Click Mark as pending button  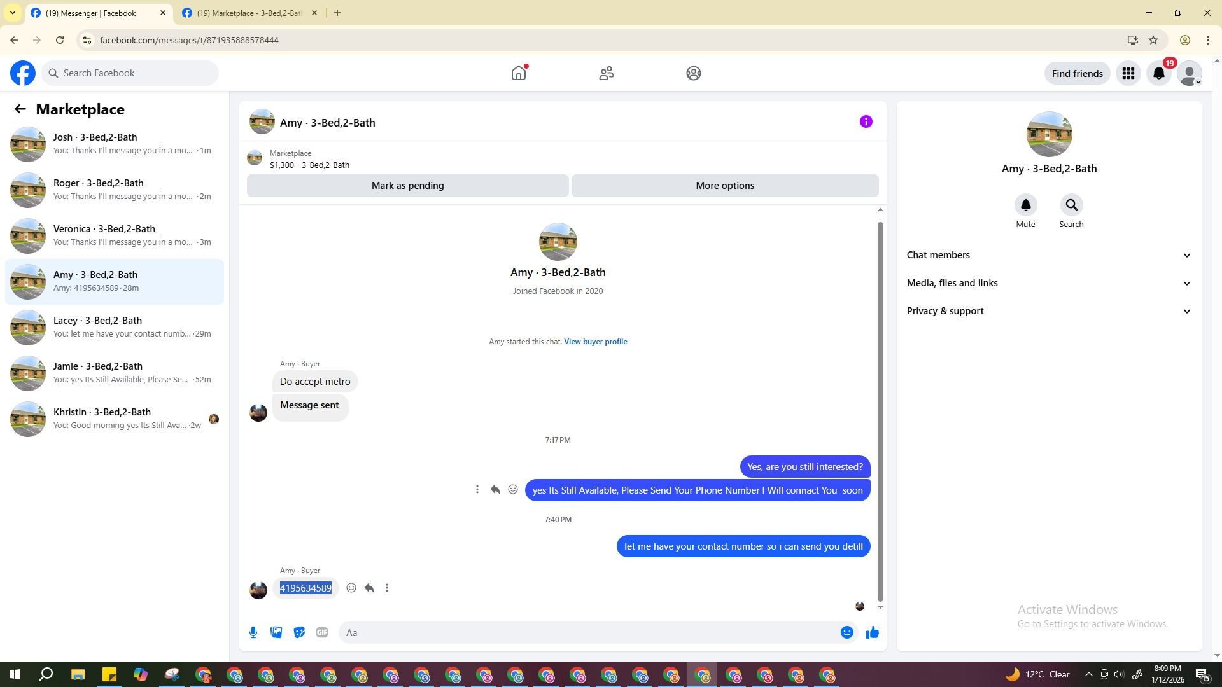tap(407, 186)
